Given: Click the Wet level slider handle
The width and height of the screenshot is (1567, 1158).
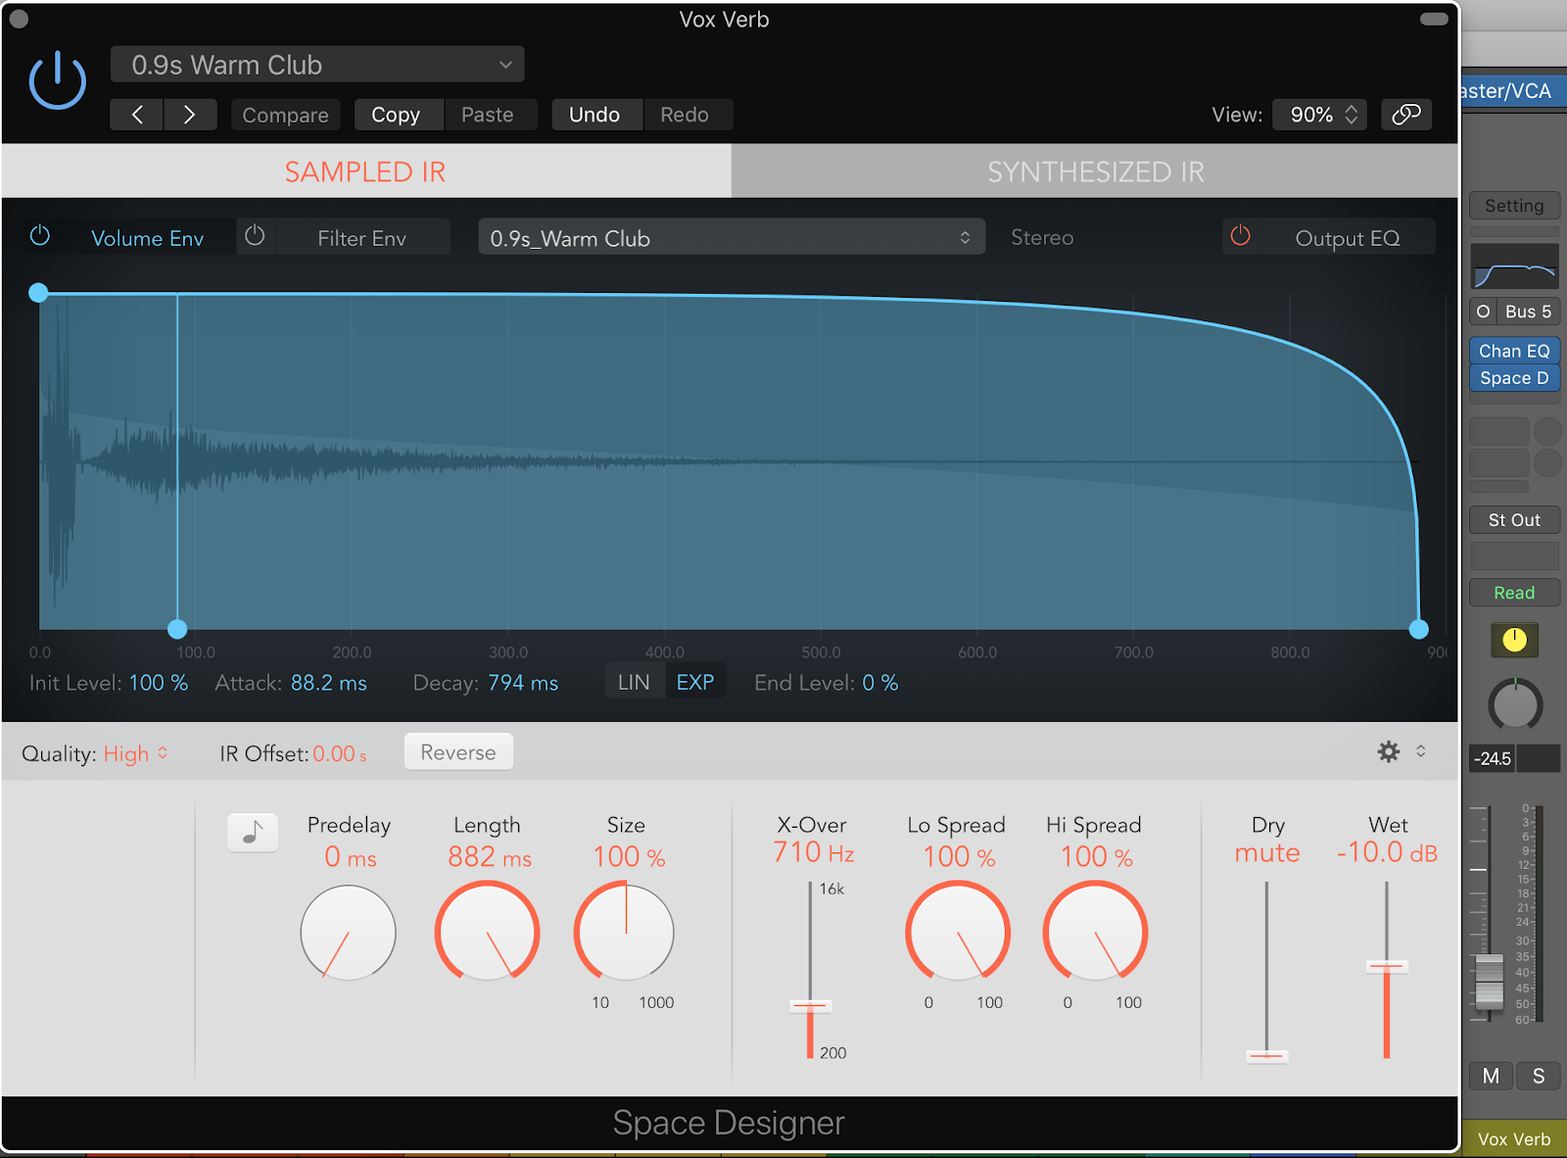Looking at the screenshot, I should 1387,967.
